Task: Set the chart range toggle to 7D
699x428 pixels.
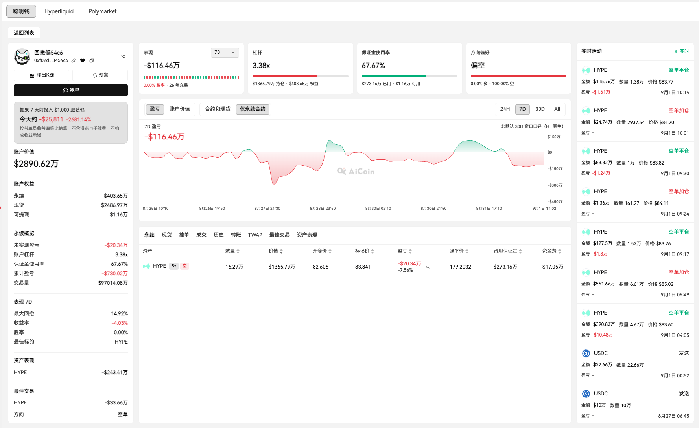Action: click(x=522, y=109)
